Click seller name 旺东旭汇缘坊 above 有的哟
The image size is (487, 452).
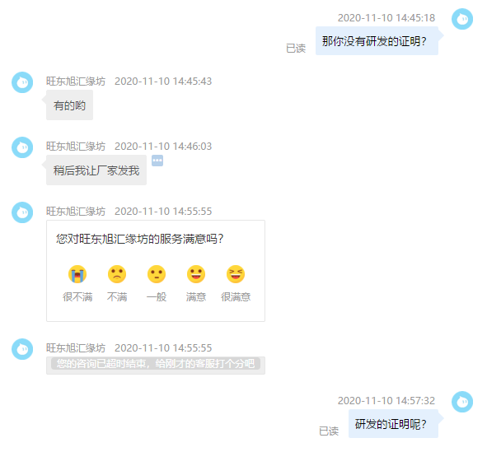pos(76,82)
